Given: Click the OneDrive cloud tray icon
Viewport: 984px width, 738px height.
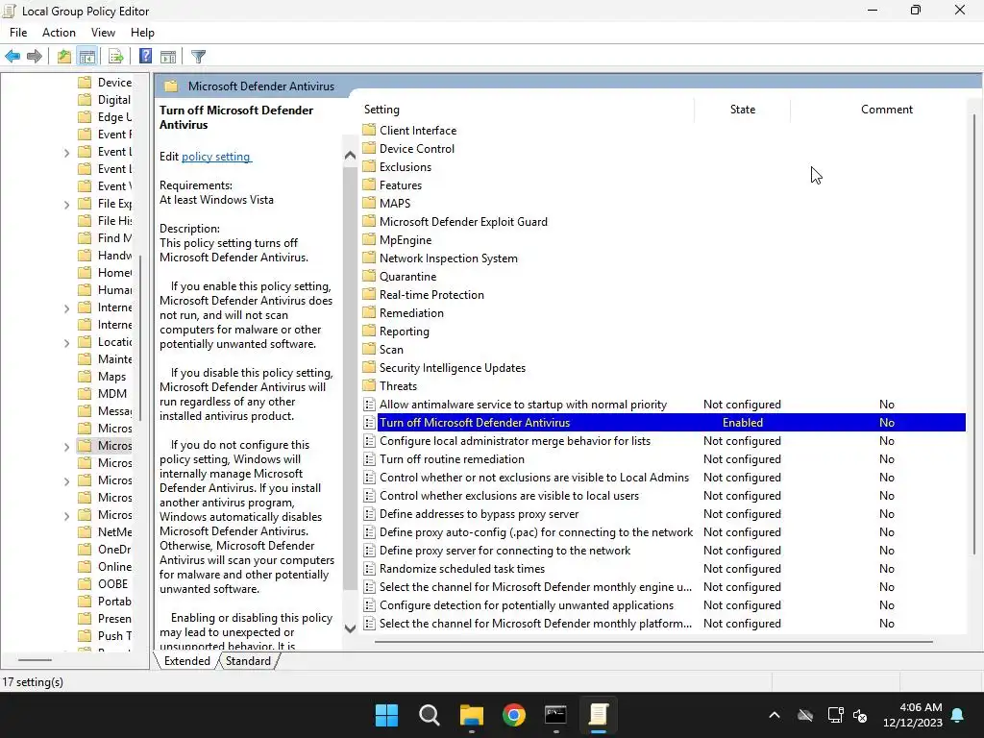Looking at the screenshot, I should pyautogui.click(x=805, y=715).
